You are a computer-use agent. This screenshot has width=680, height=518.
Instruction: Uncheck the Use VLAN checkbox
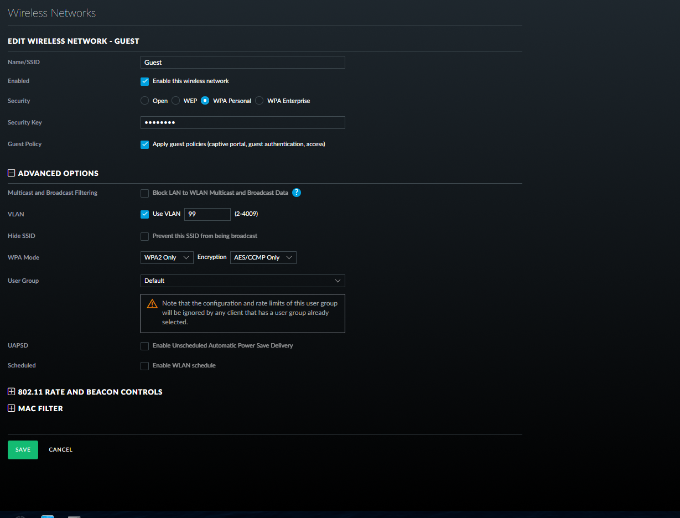coord(145,214)
